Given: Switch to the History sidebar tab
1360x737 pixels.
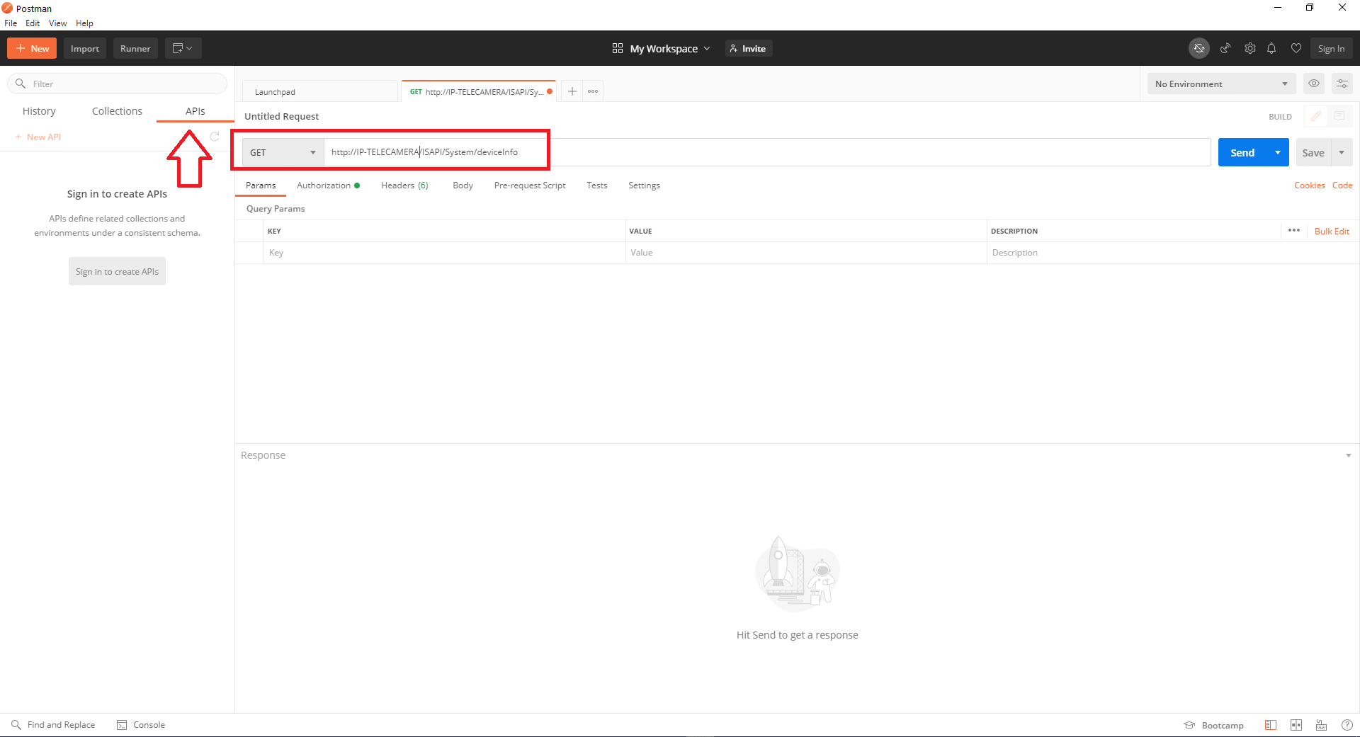Looking at the screenshot, I should [x=39, y=111].
